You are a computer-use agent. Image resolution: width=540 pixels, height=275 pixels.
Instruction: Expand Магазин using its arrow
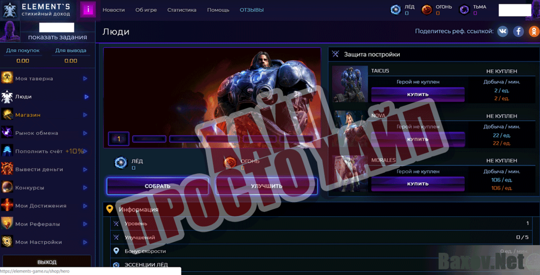point(85,115)
